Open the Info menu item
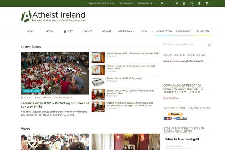The image size is (225, 150). pos(144,31)
